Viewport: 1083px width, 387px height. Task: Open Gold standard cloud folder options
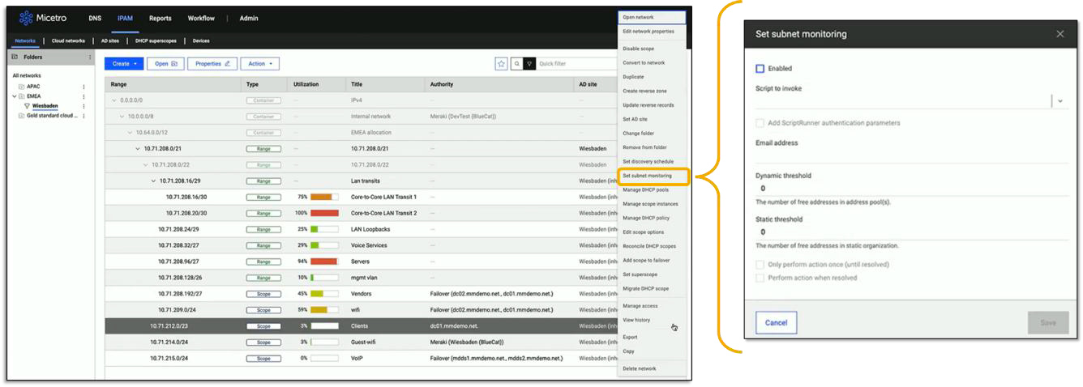83,116
